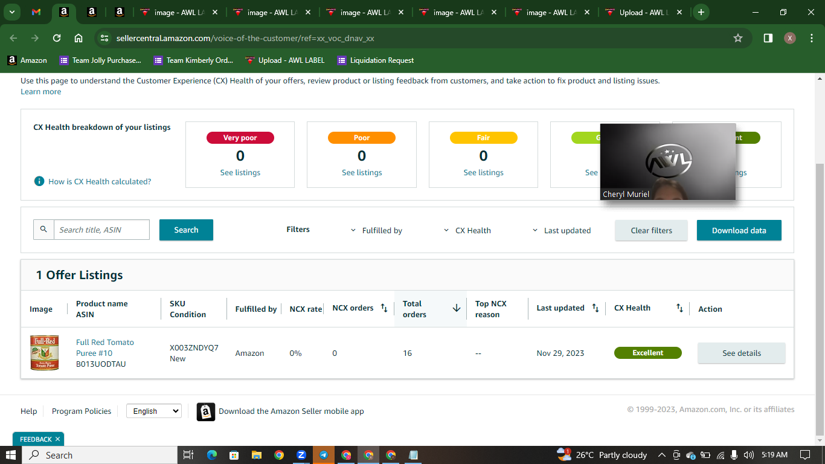Screen dimensions: 825x464
Task: Show hidden system tray icons
Action: click(661, 455)
